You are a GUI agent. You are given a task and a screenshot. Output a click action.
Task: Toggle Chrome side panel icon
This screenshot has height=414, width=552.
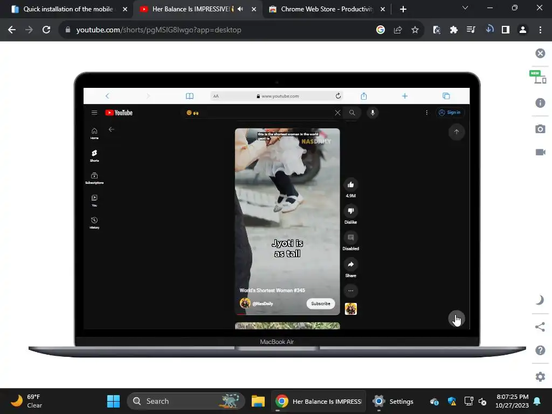coord(506,30)
